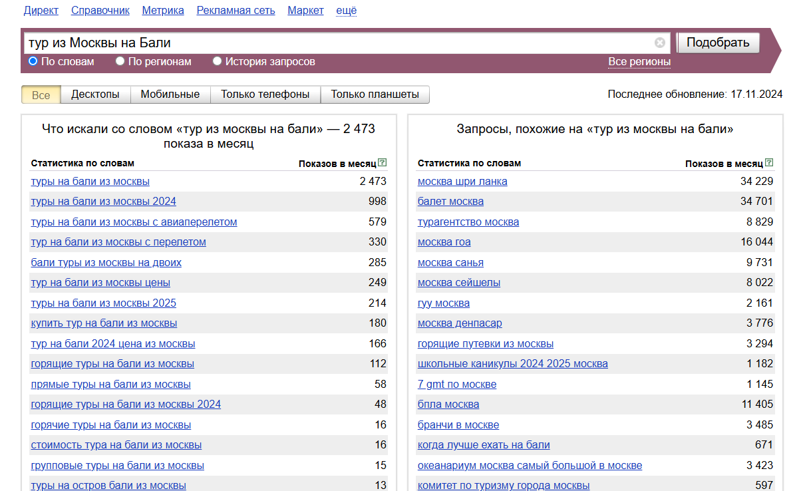This screenshot has width=807, height=491.
Task: Open 'туры на бали из москвы 2025'
Action: click(x=103, y=303)
